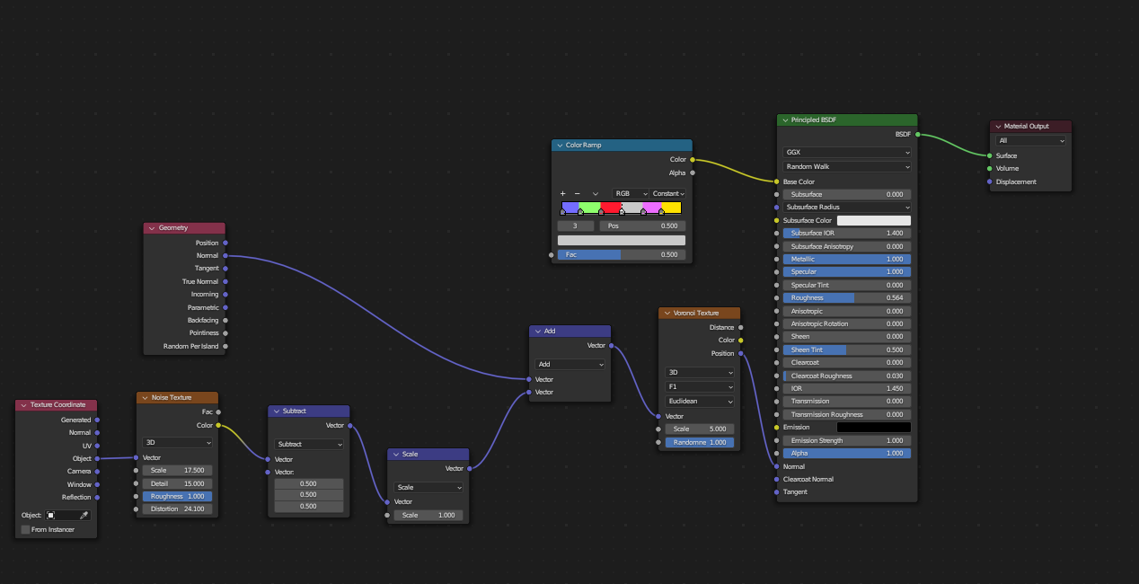Click Texture Coordinate Generated output socket
Image resolution: width=1139 pixels, height=584 pixels.
point(97,420)
